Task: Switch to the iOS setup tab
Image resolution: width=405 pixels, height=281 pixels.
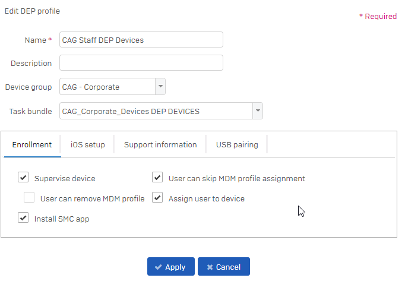Action: pos(88,145)
